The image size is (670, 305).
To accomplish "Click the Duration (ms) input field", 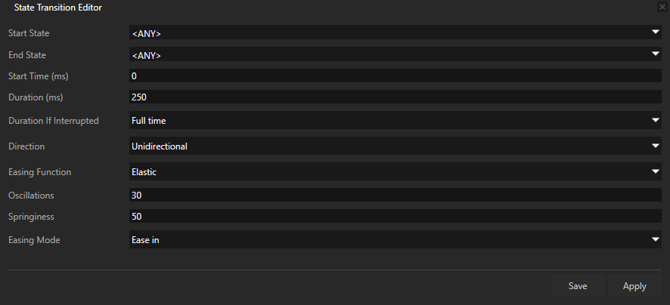I will 395,97.
